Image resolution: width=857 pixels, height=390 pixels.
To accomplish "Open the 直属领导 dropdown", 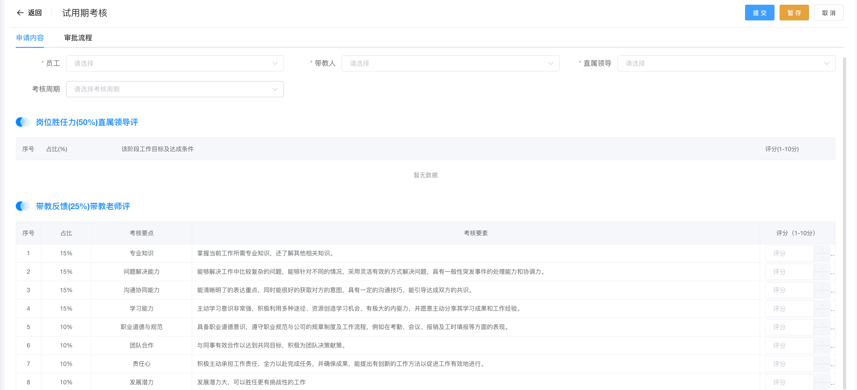I will (726, 63).
